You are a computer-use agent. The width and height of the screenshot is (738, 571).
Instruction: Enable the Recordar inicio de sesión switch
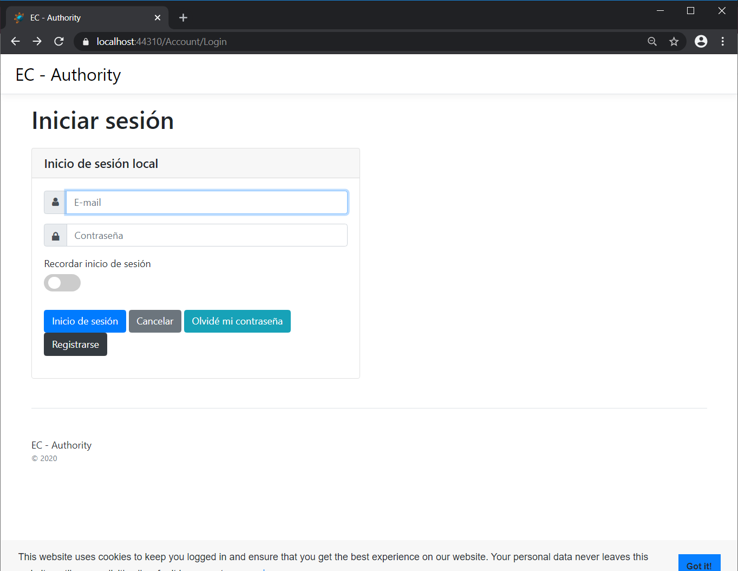point(62,282)
